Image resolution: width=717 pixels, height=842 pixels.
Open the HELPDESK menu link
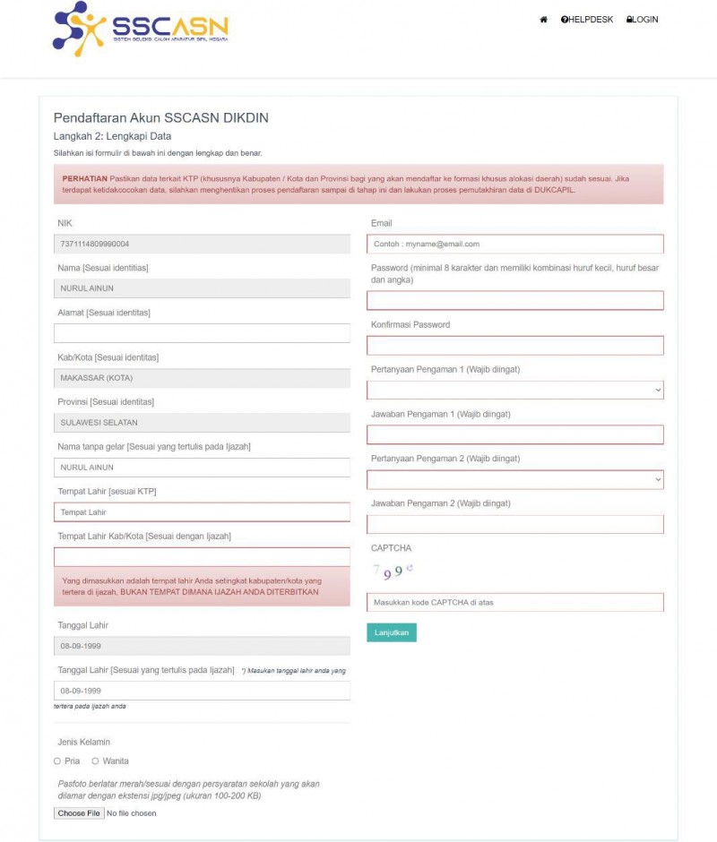coord(587,20)
